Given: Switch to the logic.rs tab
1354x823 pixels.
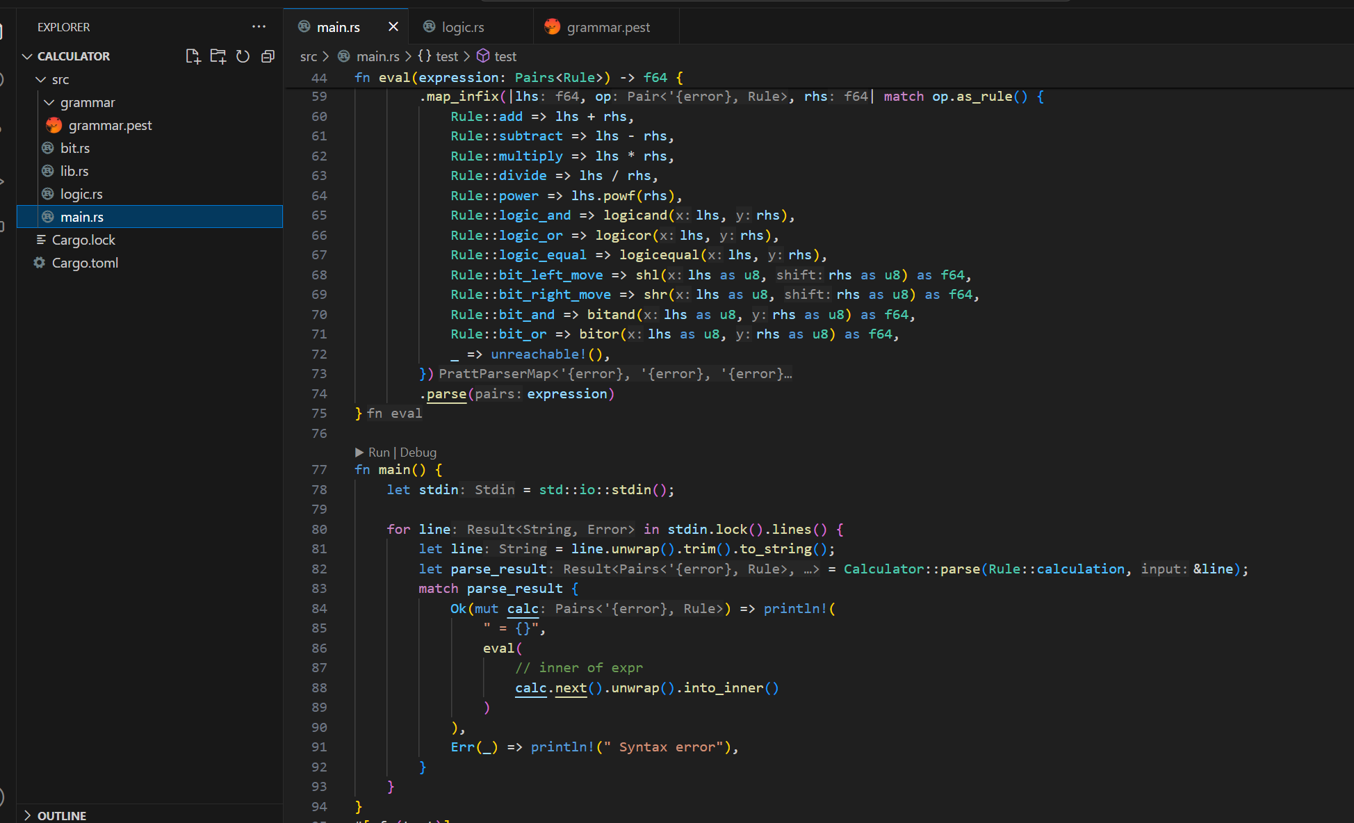Looking at the screenshot, I should (462, 27).
